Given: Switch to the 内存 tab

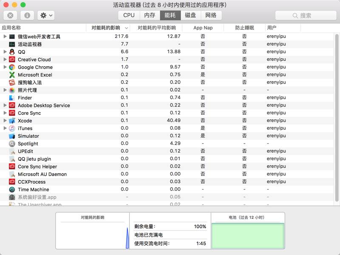Looking at the screenshot, I should (150, 15).
